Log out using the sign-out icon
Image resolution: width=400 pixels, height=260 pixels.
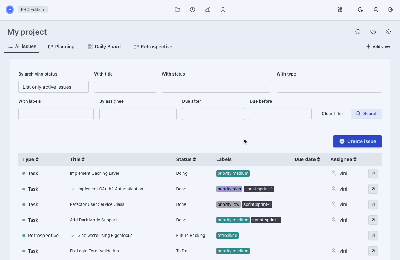[x=391, y=10]
